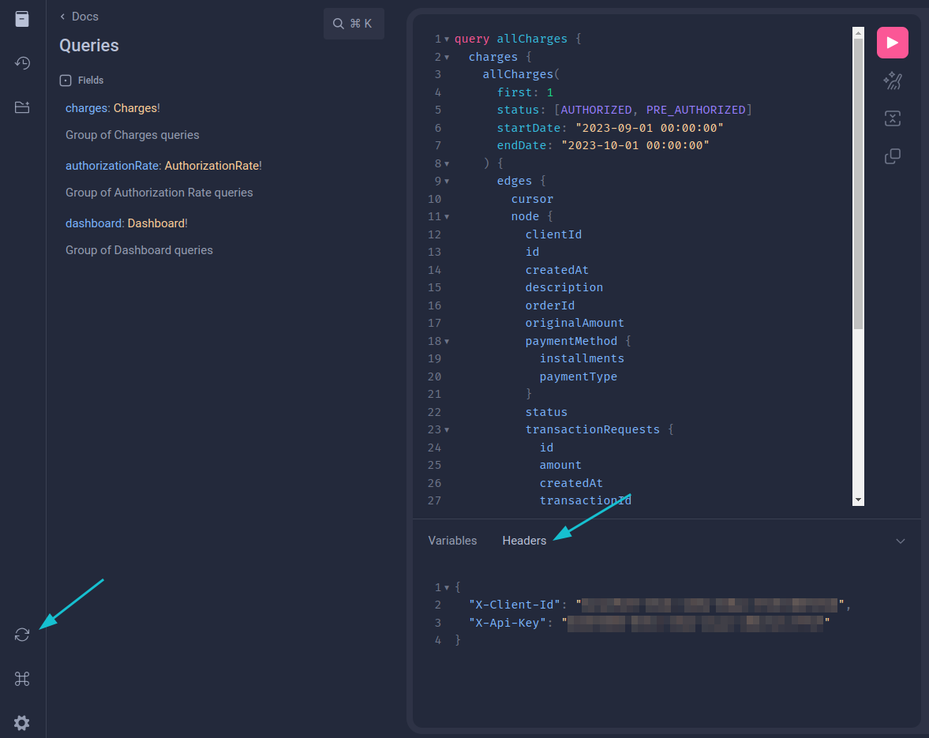Image resolution: width=929 pixels, height=738 pixels.
Task: Open keyboard shortcuts dialog icon
Action: 22,679
